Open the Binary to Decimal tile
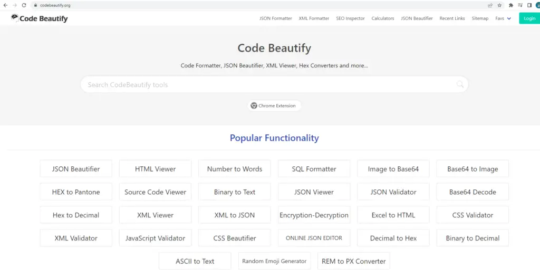Image resolution: width=540 pixels, height=270 pixels. click(472, 238)
